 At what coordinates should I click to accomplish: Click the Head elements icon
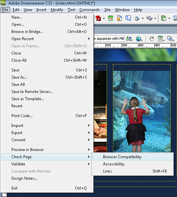click(137, 18)
